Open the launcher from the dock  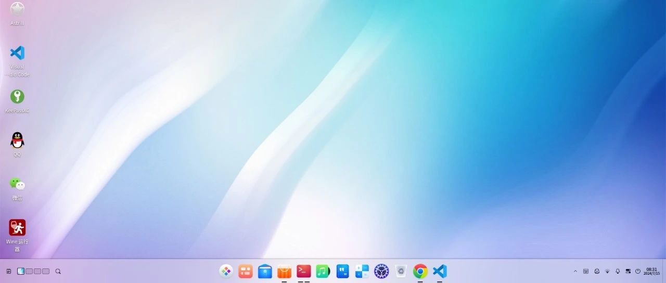pyautogui.click(x=226, y=271)
